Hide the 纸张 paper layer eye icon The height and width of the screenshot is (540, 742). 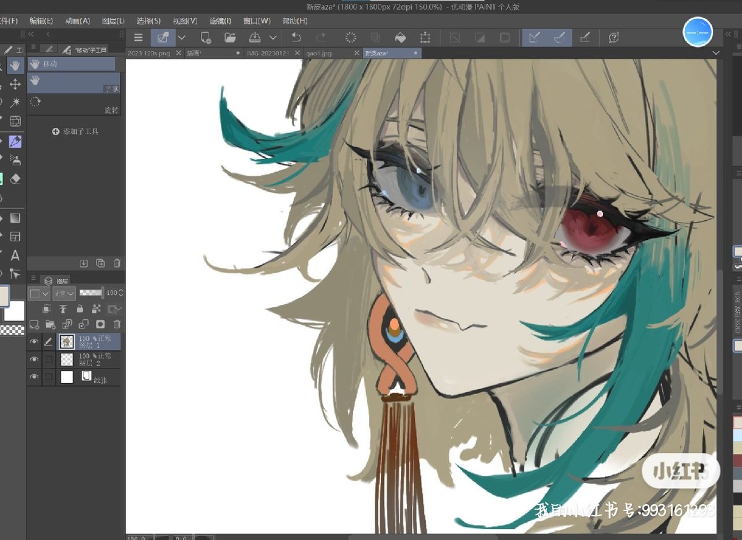pos(35,377)
